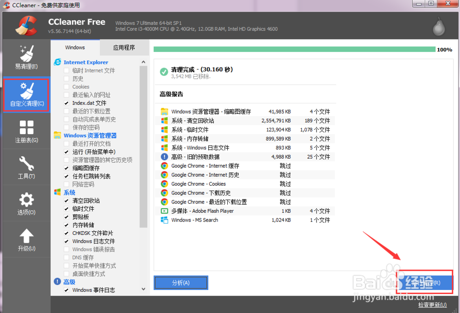Screen dimensions: 460x313
Task: Click the Internet Explorer category icon
Action: tap(57, 62)
